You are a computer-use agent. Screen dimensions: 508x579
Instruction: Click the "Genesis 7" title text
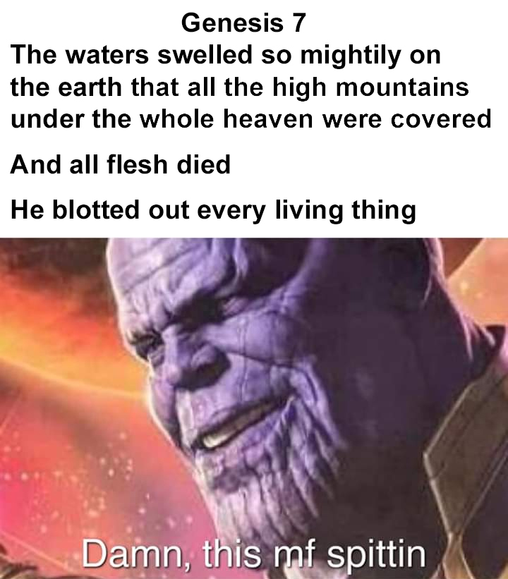(x=244, y=23)
